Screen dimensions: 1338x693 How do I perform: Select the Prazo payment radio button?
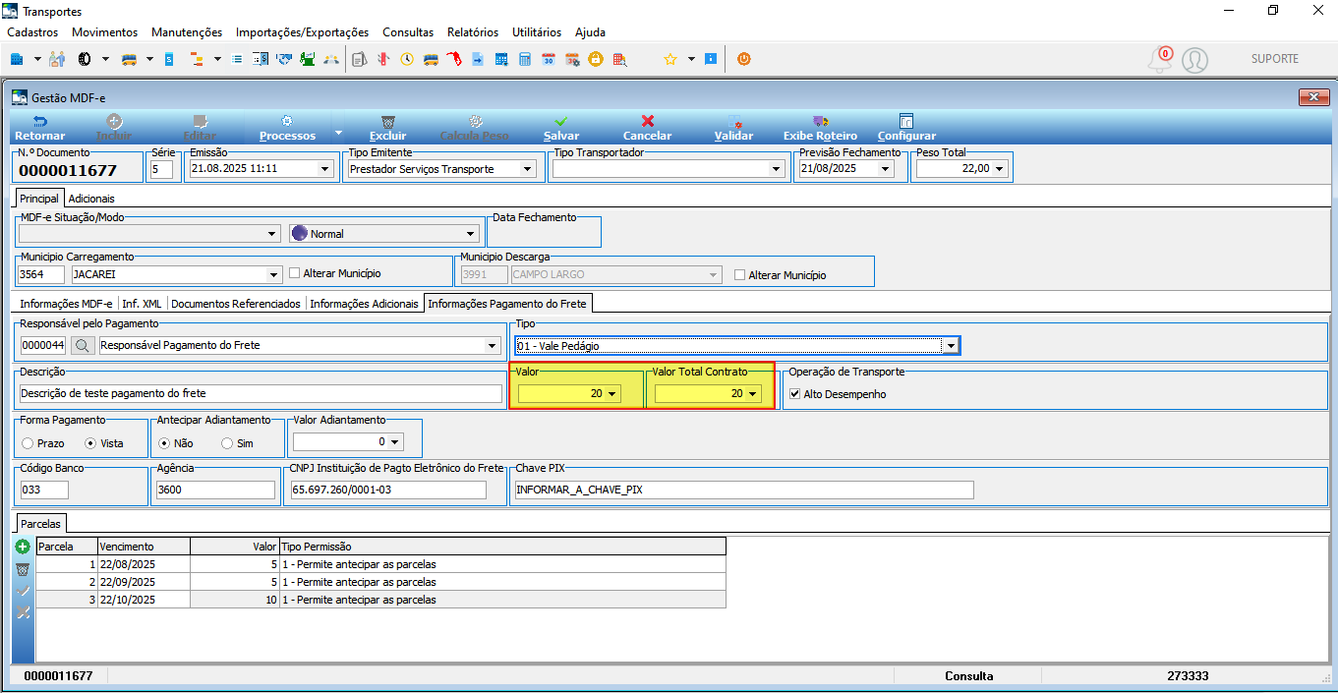click(x=28, y=443)
